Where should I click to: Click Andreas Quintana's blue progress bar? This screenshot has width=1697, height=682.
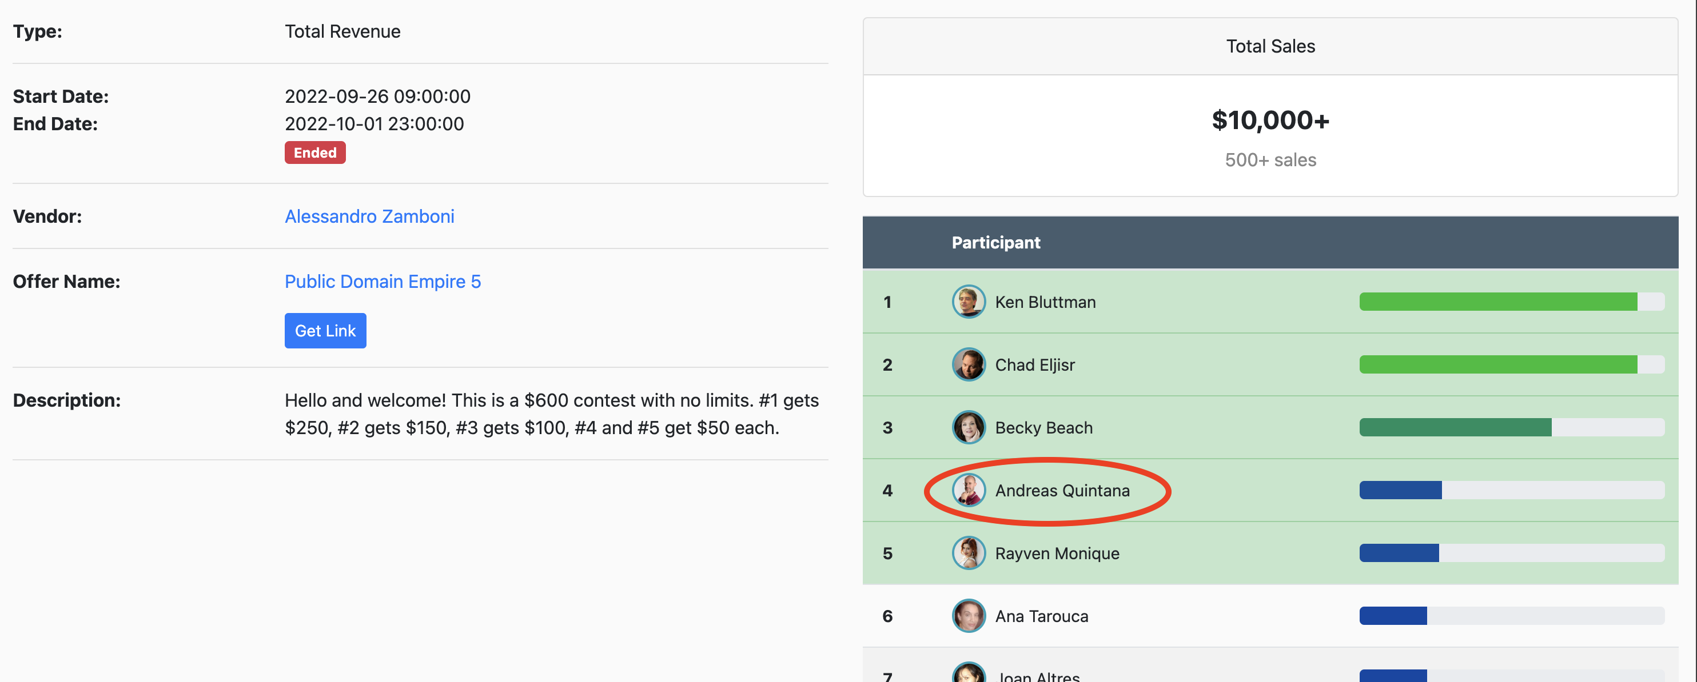1400,491
